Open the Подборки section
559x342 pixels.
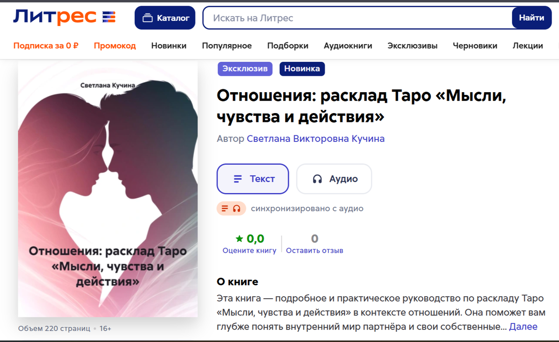(287, 46)
